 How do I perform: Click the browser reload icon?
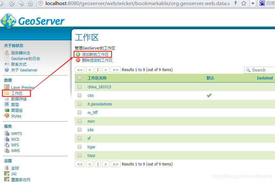pos(12,3)
